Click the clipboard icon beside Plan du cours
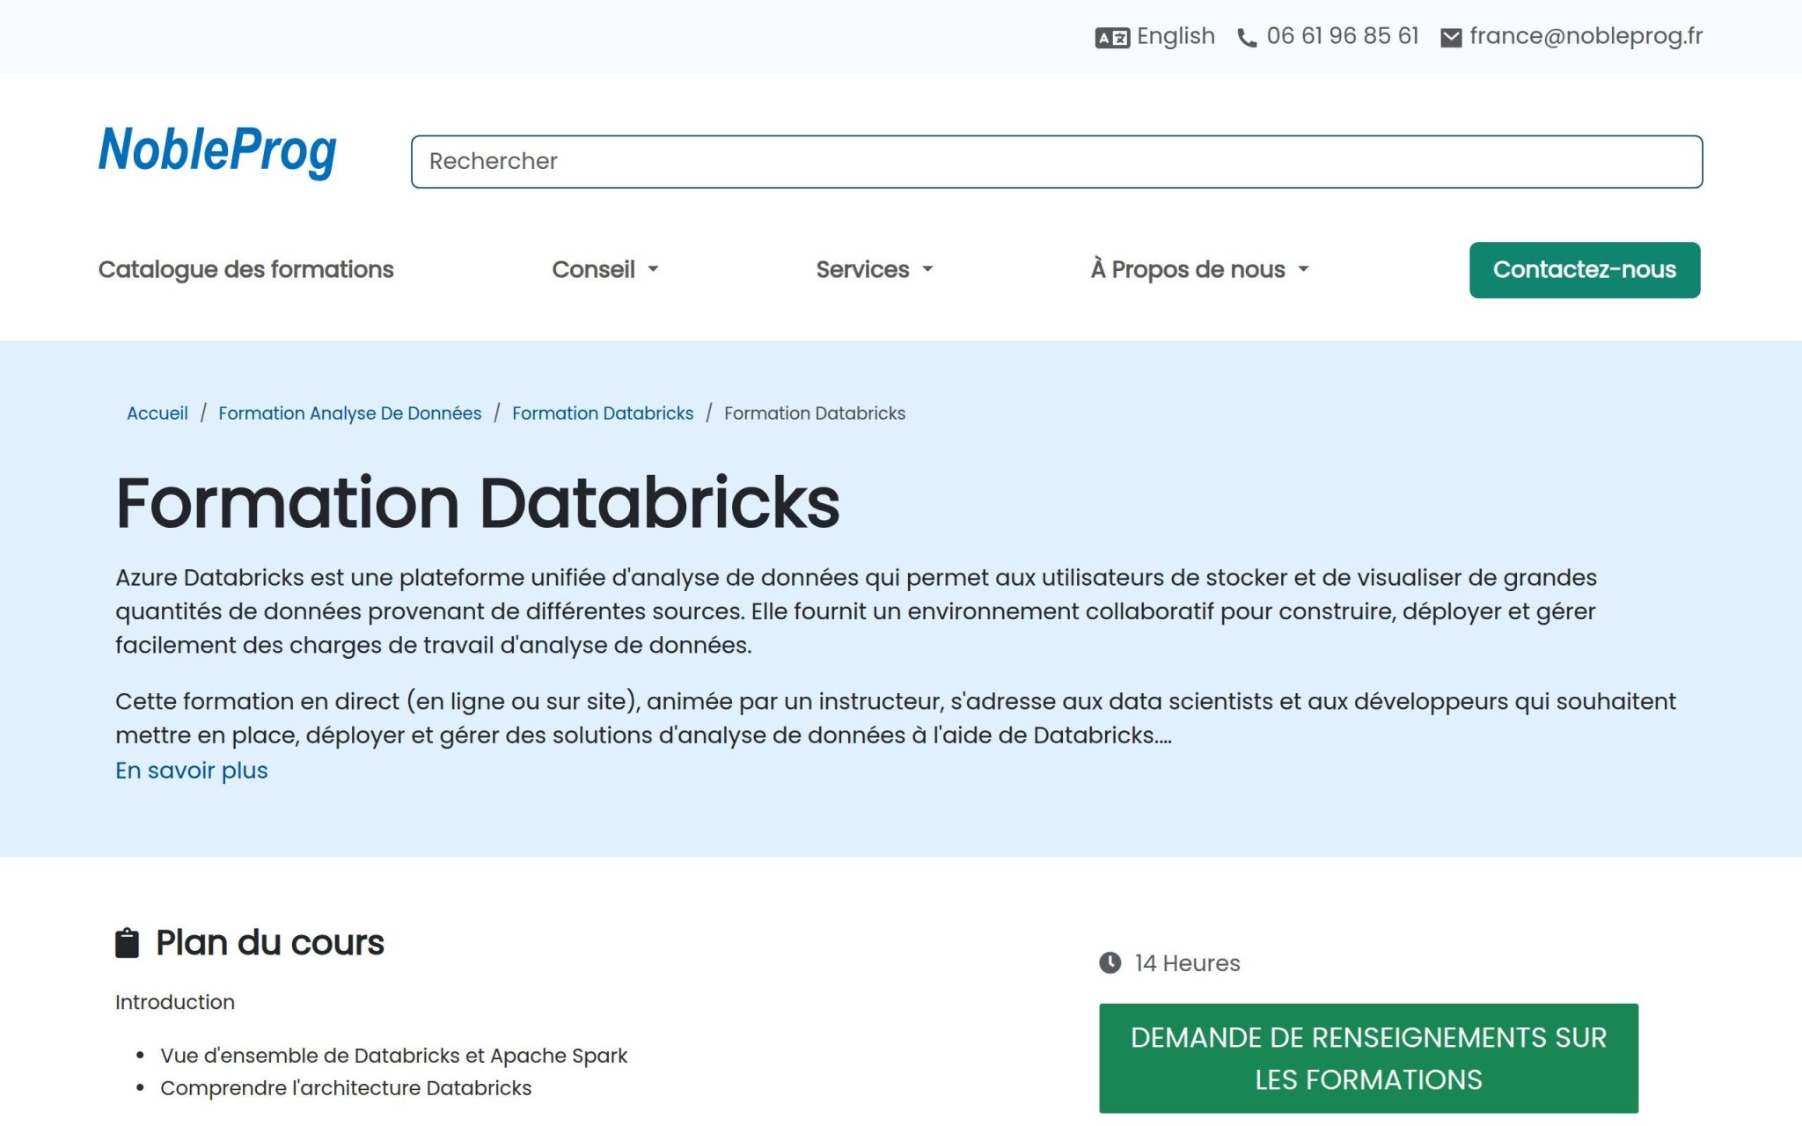Screen dimensions: 1802x1126 coord(127,943)
